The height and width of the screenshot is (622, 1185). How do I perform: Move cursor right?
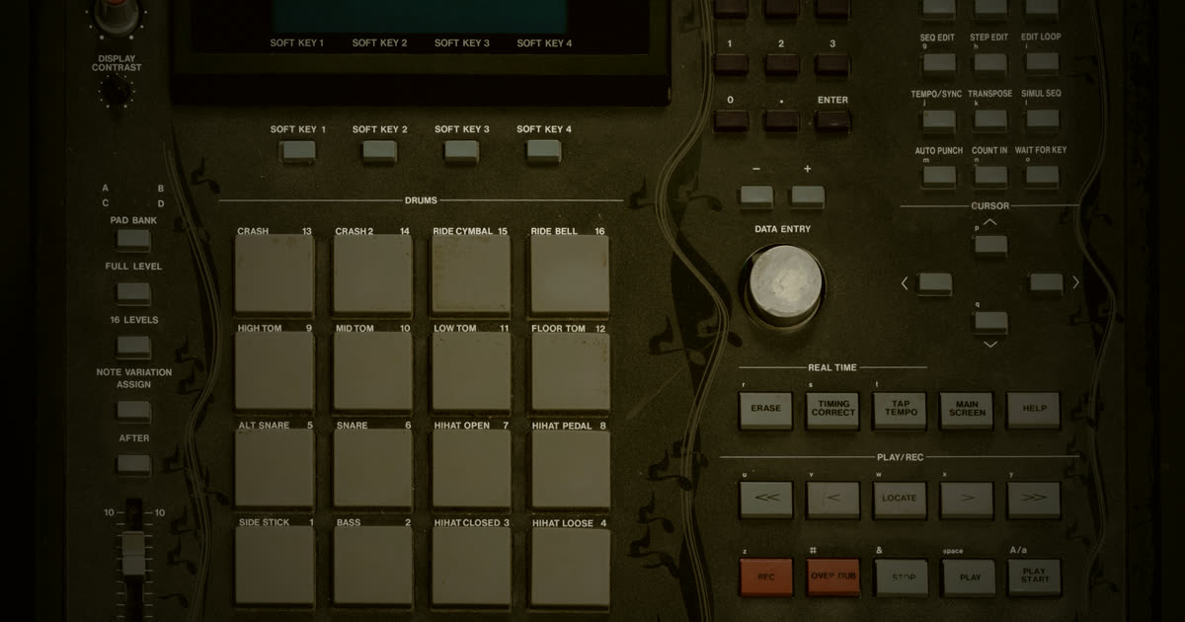[x=1047, y=283]
